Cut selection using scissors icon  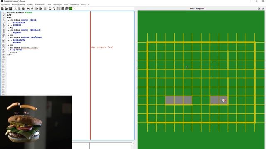tap(15, 9)
